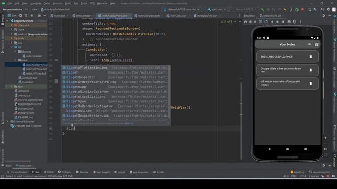Open the Terminal tool window
The width and height of the screenshot is (337, 189).
point(82,172)
